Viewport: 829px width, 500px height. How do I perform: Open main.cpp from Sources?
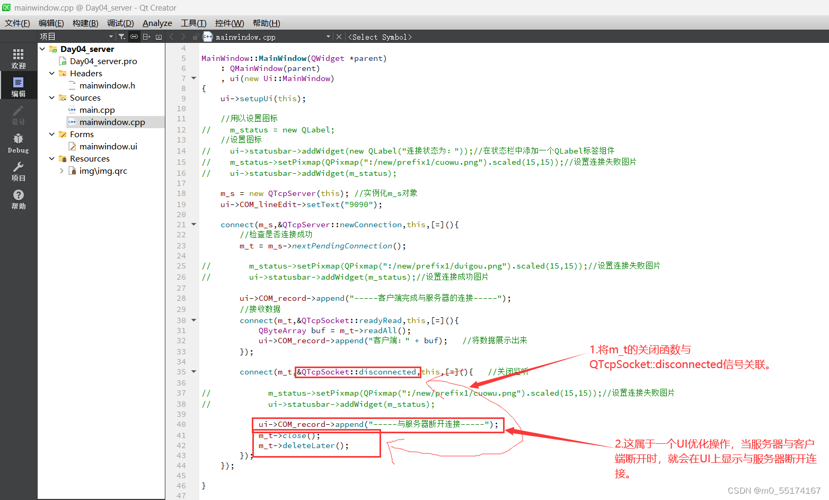97,110
